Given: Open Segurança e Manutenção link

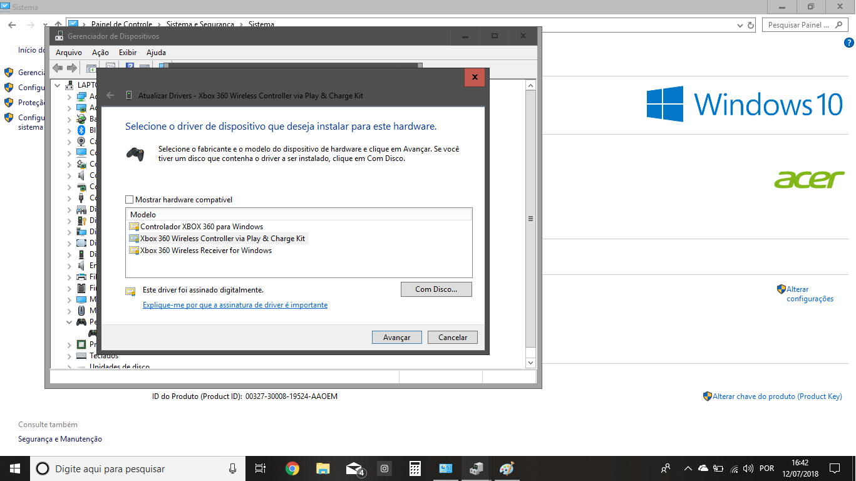Looking at the screenshot, I should click(60, 439).
